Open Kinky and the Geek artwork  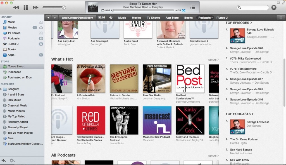tap(190, 120)
